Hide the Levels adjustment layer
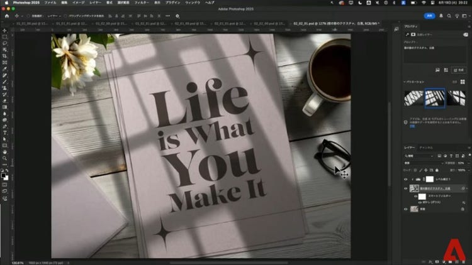The image size is (472, 265). click(406, 179)
